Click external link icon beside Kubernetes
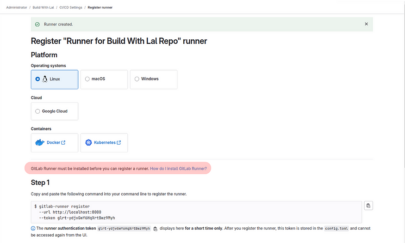Image resolution: width=405 pixels, height=243 pixels. [119, 142]
